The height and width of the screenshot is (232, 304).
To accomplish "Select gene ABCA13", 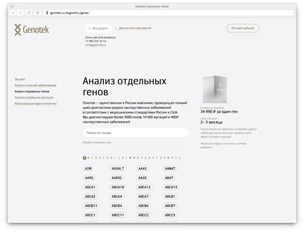I will pyautogui.click(x=171, y=187).
